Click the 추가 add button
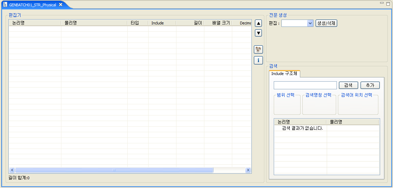The width and height of the screenshot is (393, 188). tap(370, 85)
